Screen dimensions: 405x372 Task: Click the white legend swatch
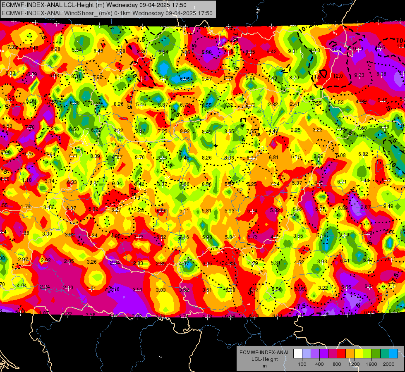tap(298, 354)
